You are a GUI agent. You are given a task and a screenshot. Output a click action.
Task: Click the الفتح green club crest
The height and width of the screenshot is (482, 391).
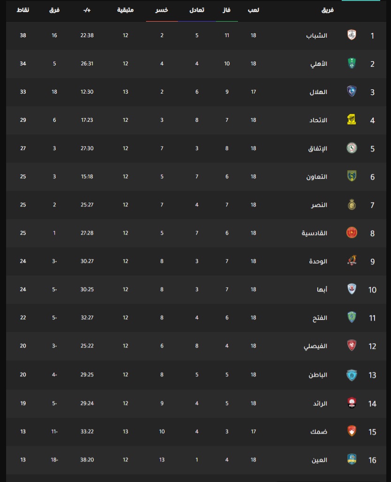pyautogui.click(x=352, y=317)
